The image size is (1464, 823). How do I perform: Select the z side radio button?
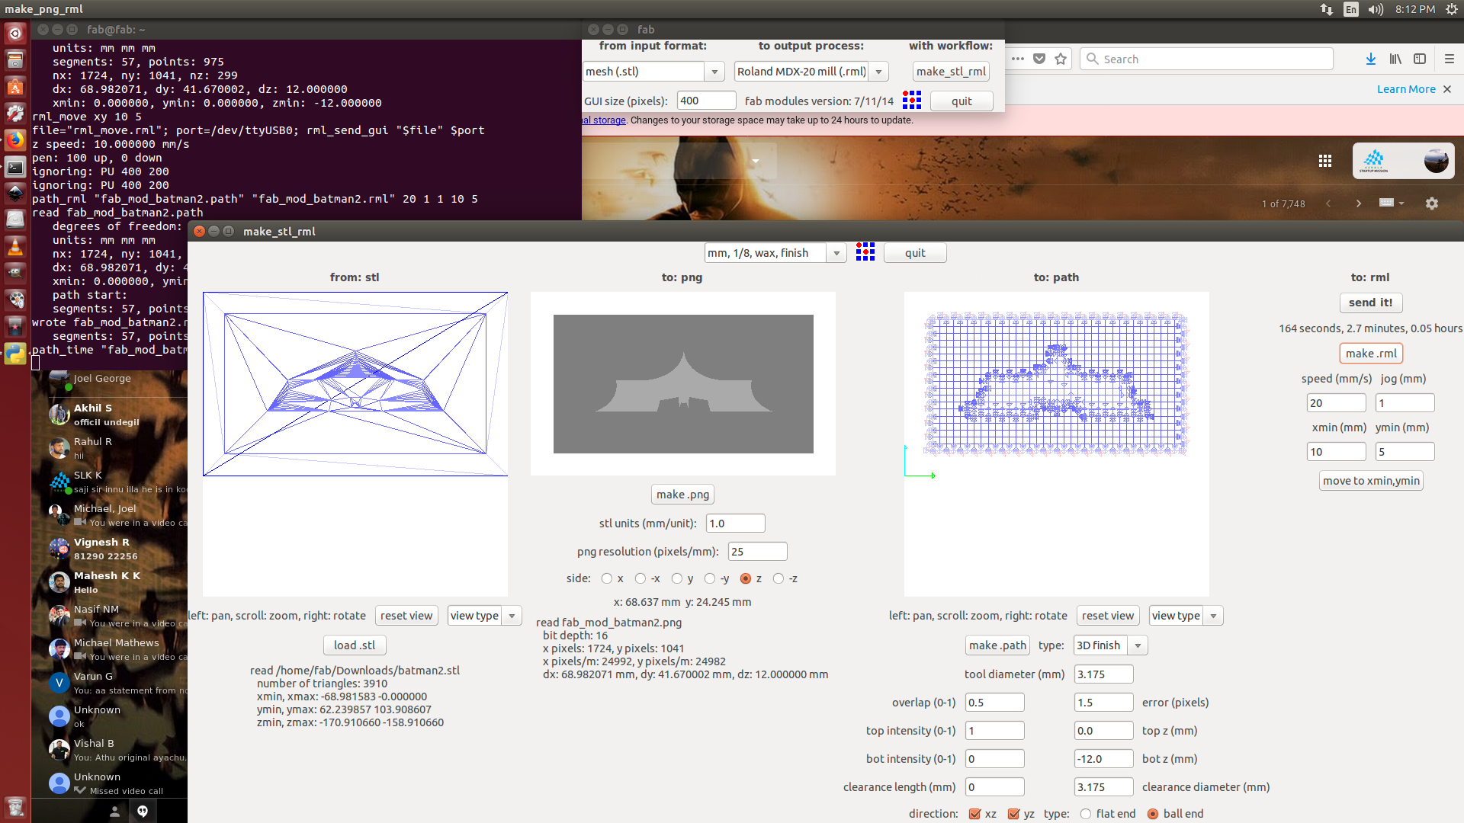point(746,578)
